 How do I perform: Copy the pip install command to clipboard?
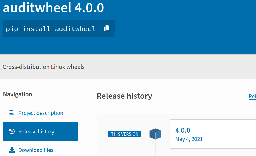[107, 28]
